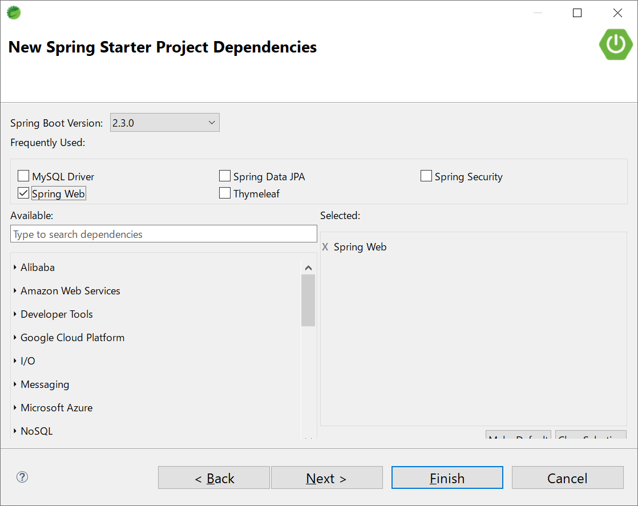This screenshot has width=638, height=506.
Task: Tick the Thymeleaf checkbox
Action: (x=225, y=193)
